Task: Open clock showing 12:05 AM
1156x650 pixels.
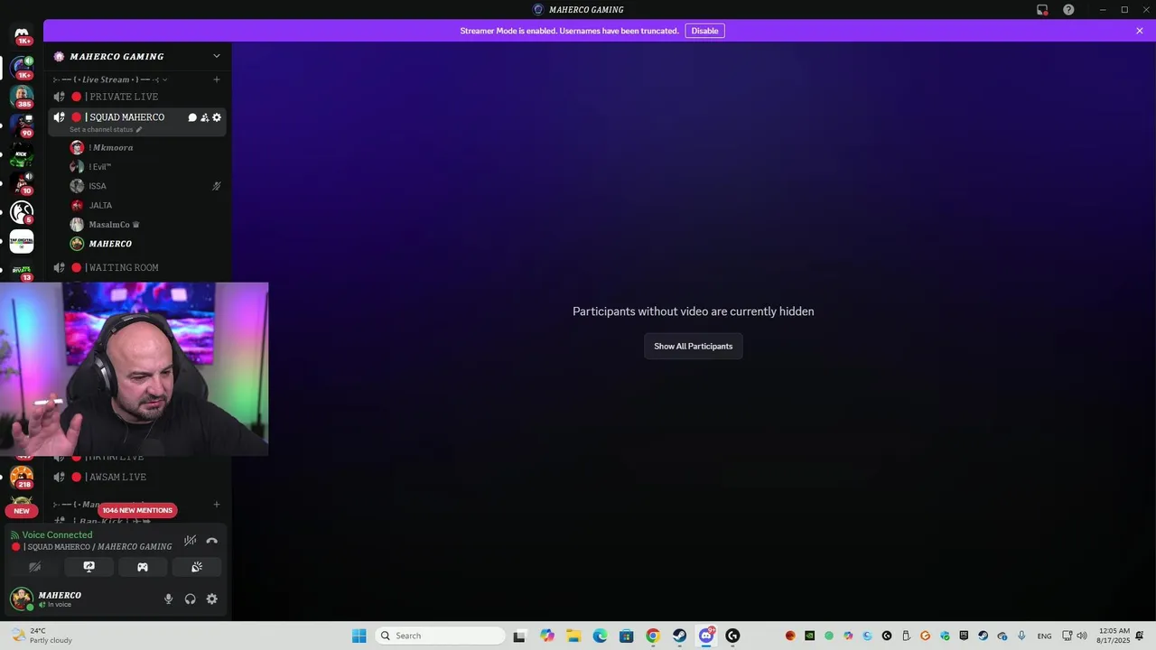Action: tap(1115, 636)
